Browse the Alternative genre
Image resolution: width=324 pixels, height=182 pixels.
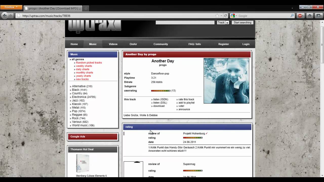(x=79, y=86)
